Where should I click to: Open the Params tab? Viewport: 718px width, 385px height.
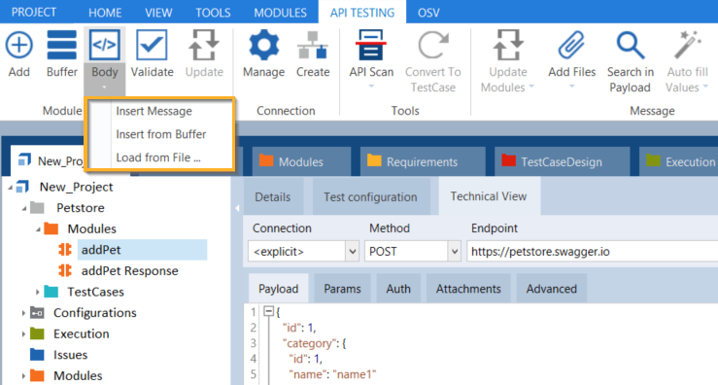342,289
